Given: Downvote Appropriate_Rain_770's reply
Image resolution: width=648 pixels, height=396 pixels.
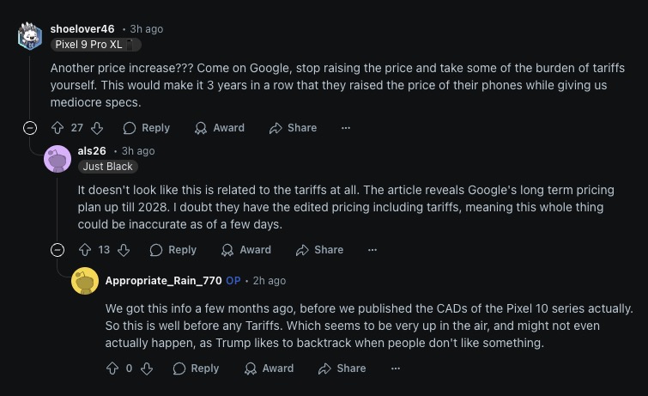Looking at the screenshot, I should point(147,369).
